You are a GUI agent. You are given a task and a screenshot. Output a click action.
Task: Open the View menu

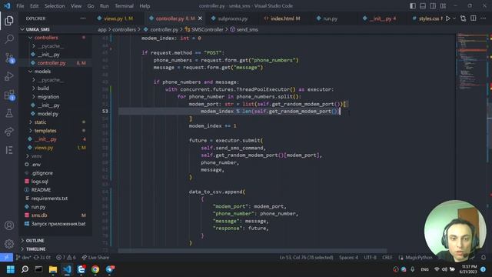click(76, 6)
